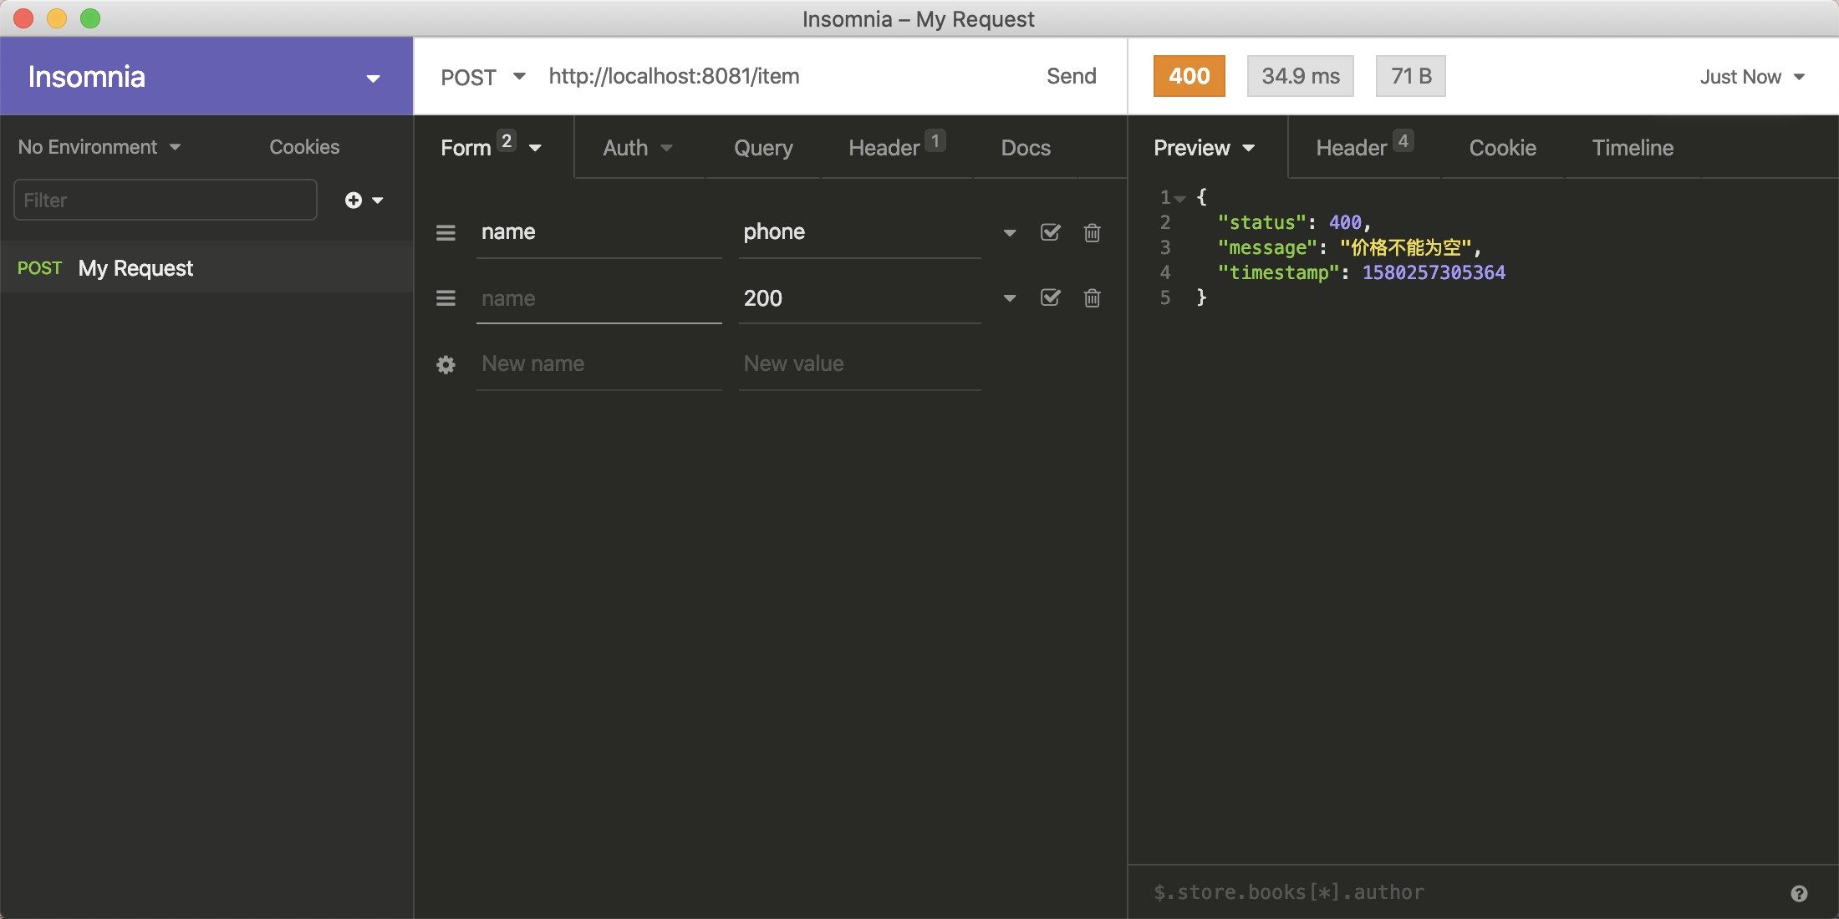Viewport: 1839px width, 919px height.
Task: Toggle the checkbox for the 200 row
Action: 1050,298
